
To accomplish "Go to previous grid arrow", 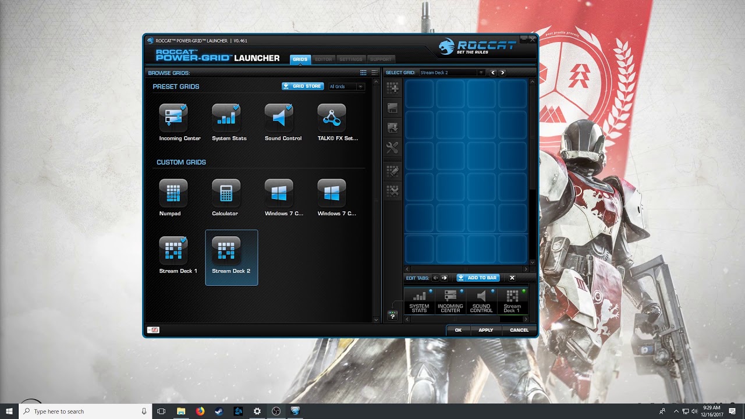I will pos(493,73).
